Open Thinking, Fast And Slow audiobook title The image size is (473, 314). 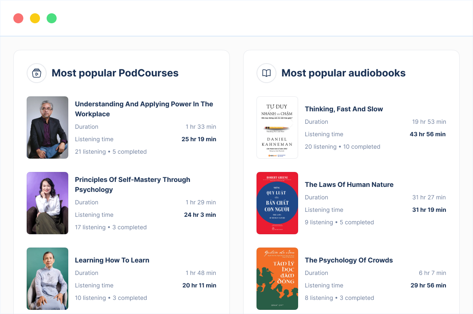344,109
